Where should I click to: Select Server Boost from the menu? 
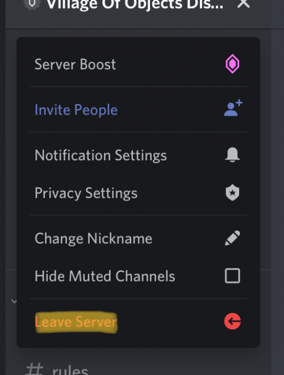tap(138, 64)
